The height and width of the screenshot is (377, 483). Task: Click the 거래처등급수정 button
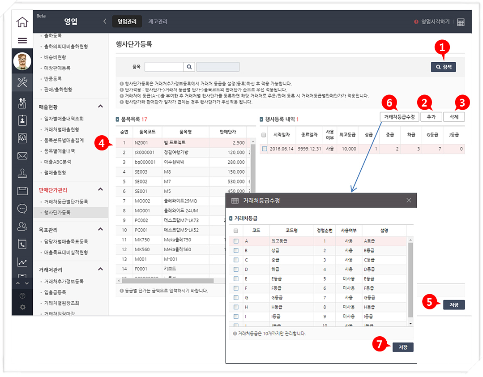(399, 116)
